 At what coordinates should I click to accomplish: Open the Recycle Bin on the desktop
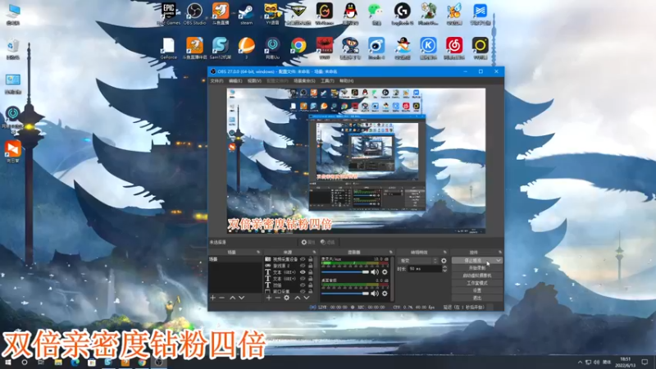click(13, 49)
